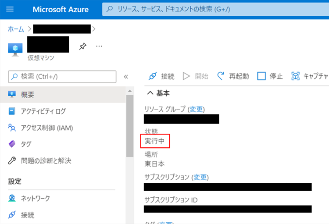
Task: Click the 状態 label
Action: tap(151, 132)
